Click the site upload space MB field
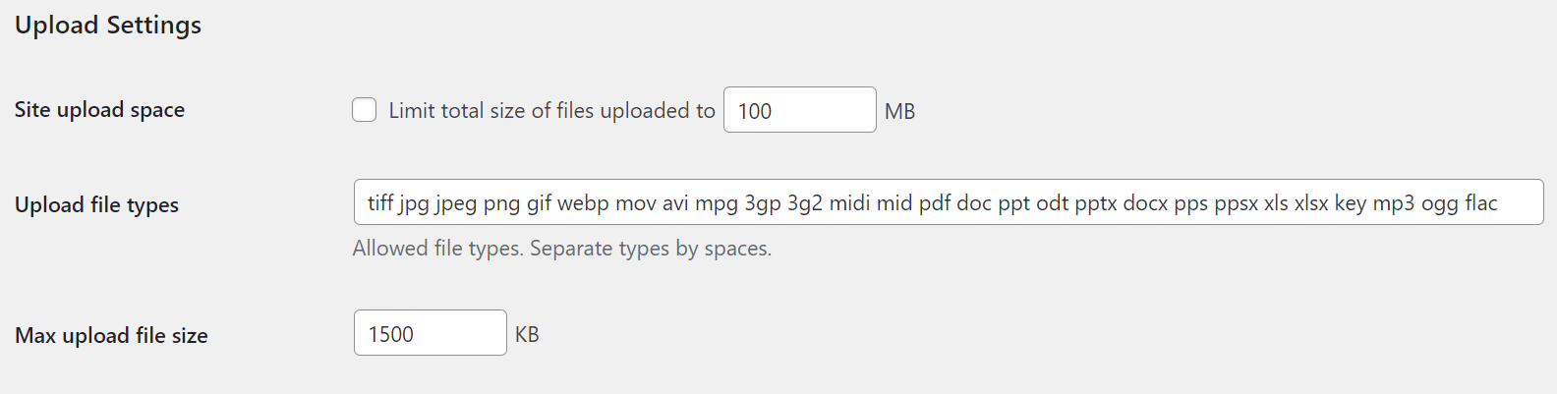The width and height of the screenshot is (1557, 394). tap(799, 110)
